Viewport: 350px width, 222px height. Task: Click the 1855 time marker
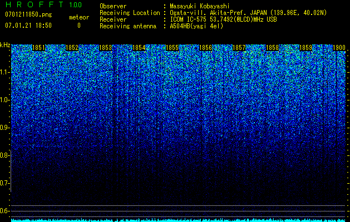coord(172,48)
